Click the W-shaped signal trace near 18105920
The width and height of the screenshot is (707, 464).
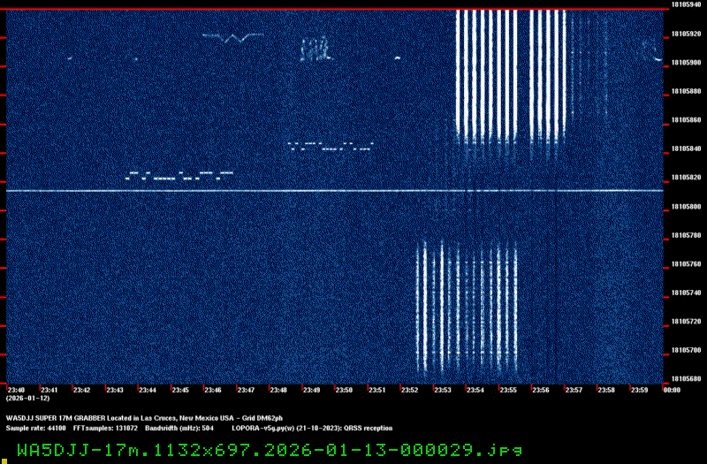pos(233,38)
